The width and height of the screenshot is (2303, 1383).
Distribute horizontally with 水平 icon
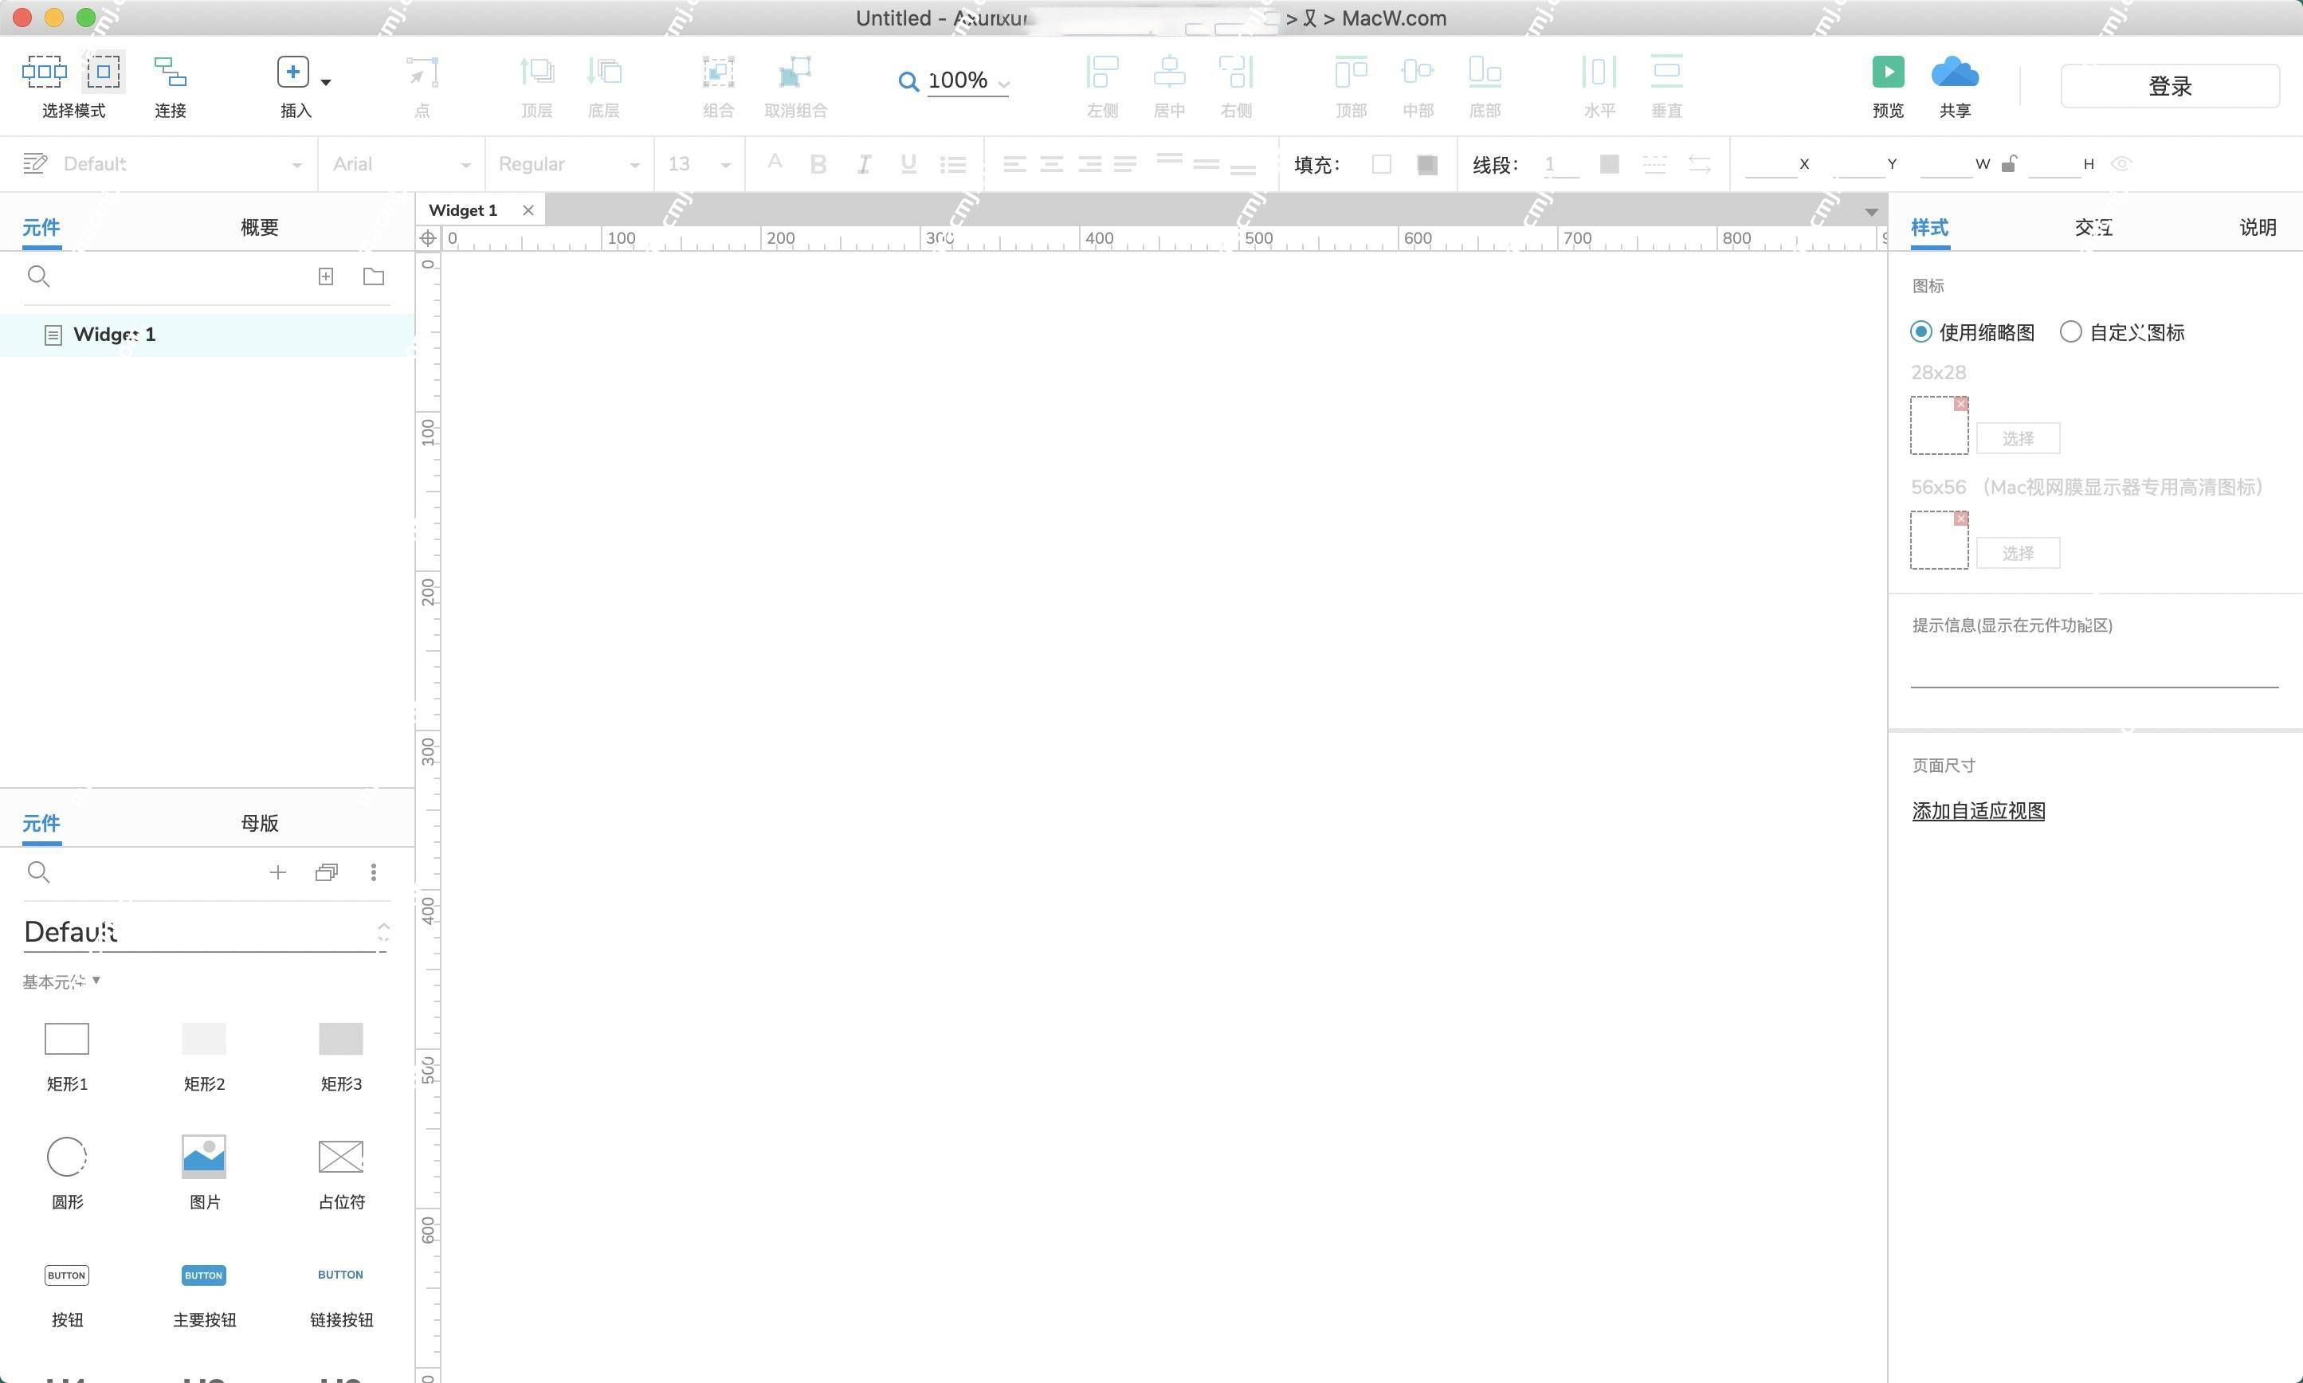tap(1599, 71)
